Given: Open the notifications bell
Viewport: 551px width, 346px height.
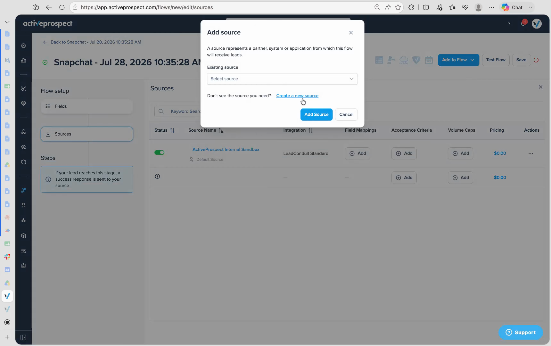Looking at the screenshot, I should (x=523, y=24).
